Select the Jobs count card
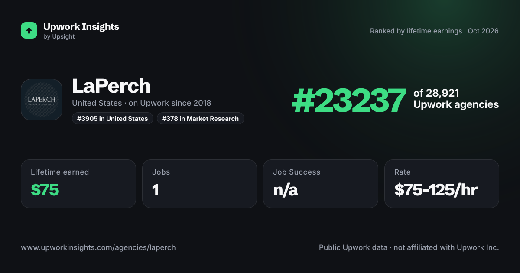The width and height of the screenshot is (520, 273). [199, 184]
